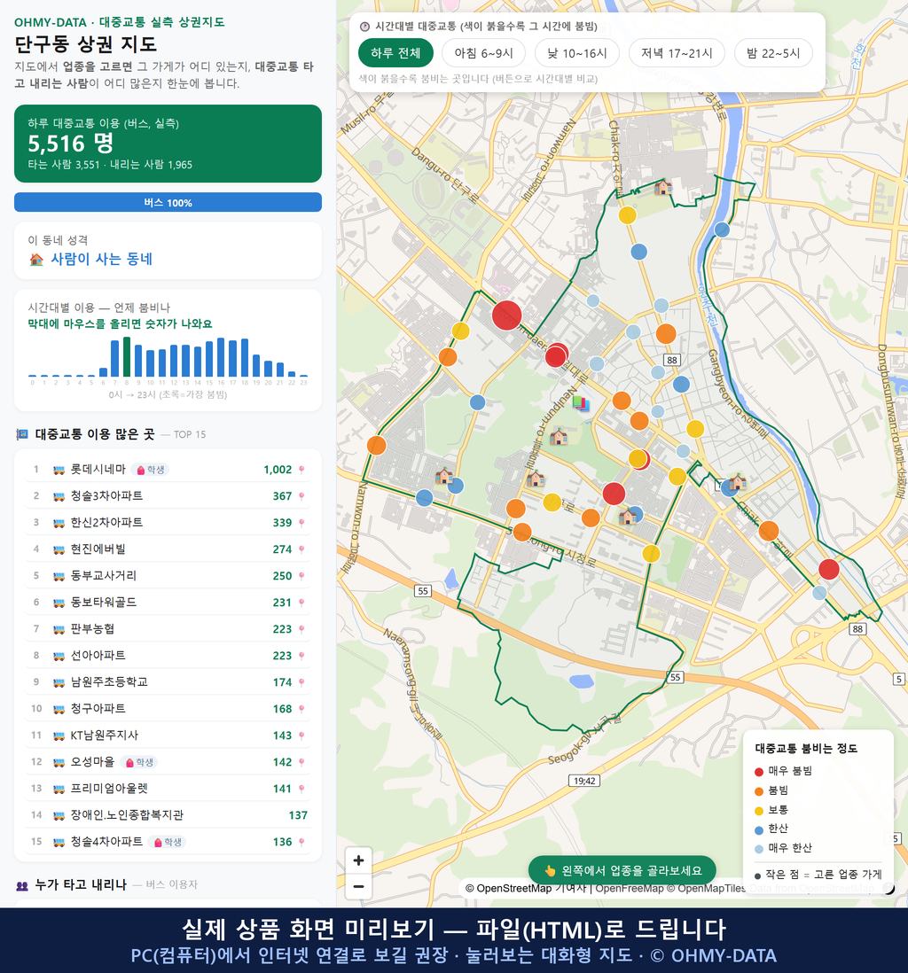The image size is (908, 973).
Task: Click the bus icon next to 청솔3차아파트
Action: (x=59, y=496)
